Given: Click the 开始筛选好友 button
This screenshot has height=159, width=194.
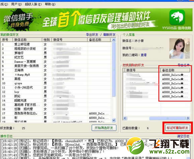Looking at the screenshot, I should click(x=104, y=128).
